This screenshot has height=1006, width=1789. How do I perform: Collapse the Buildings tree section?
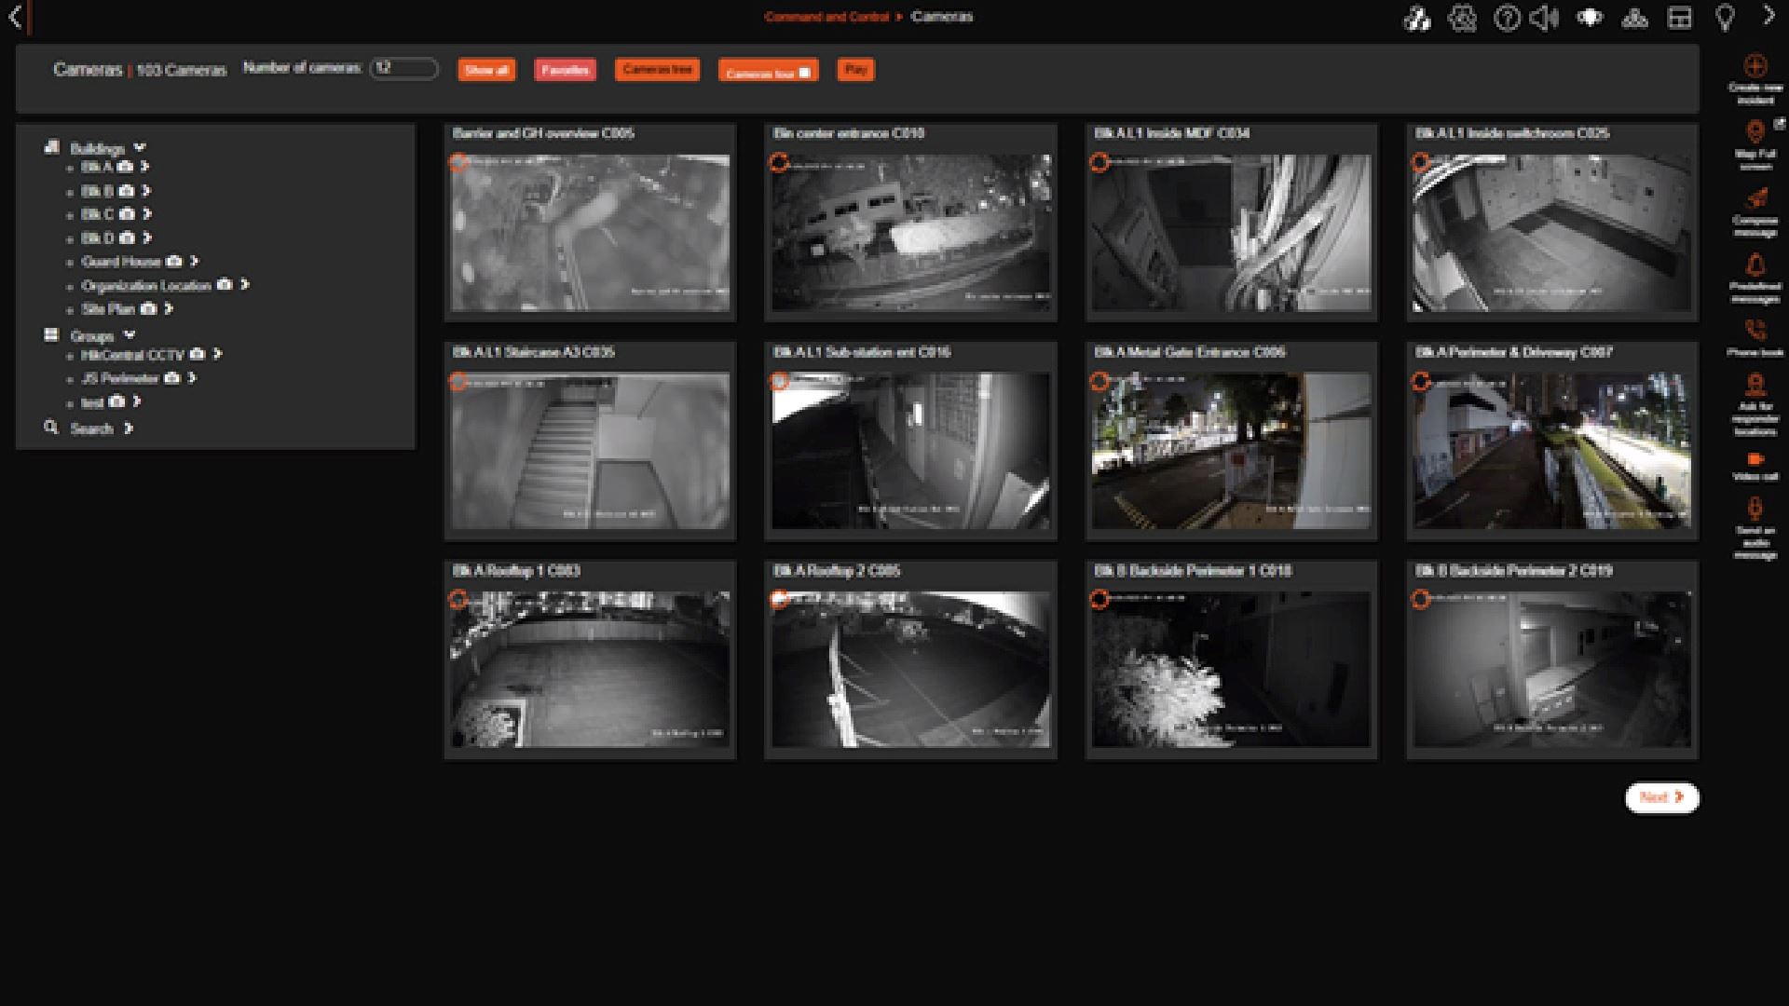[140, 147]
